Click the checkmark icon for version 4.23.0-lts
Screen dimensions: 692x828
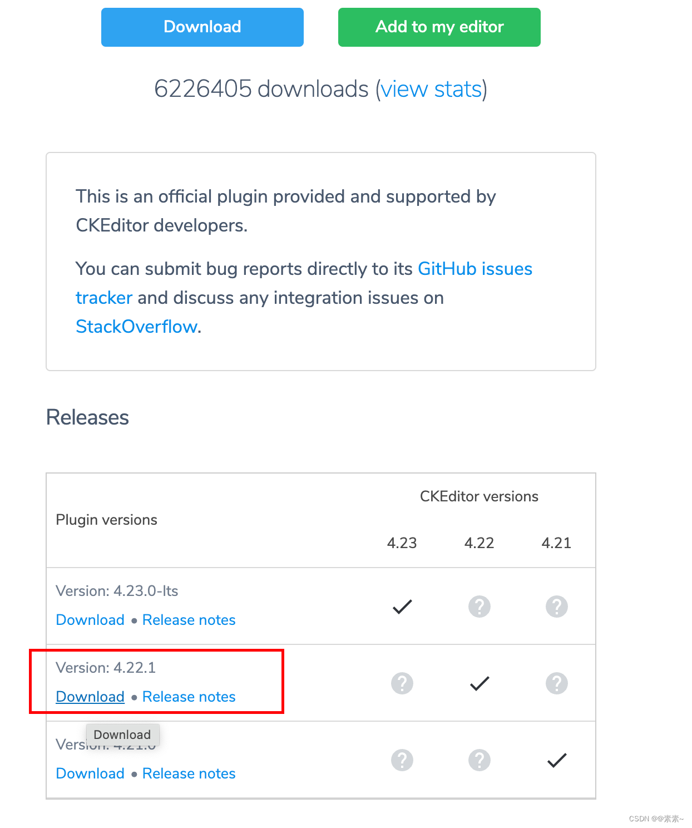click(x=402, y=607)
